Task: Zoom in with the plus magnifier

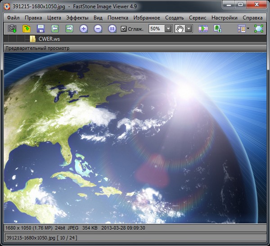Action: pyautogui.click(x=84, y=29)
